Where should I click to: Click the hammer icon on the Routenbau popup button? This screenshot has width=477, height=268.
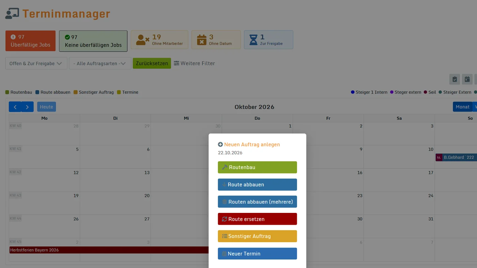pos(225,167)
